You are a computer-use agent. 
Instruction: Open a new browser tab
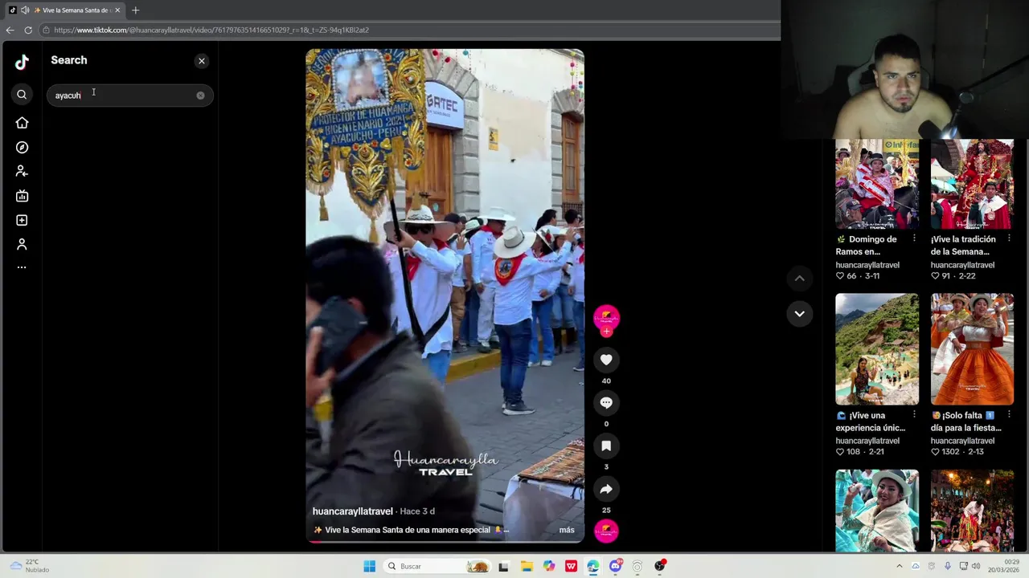pyautogui.click(x=135, y=10)
